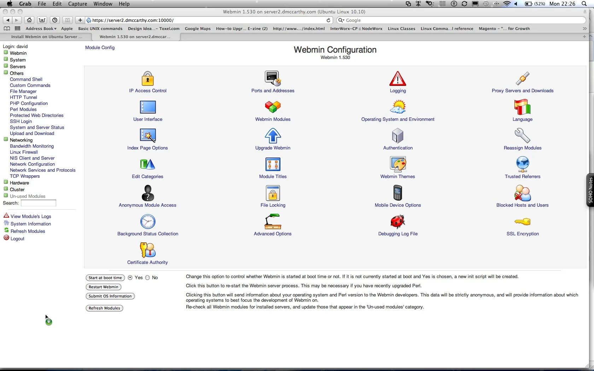Open the Anonymous Module Access icon

(148, 193)
